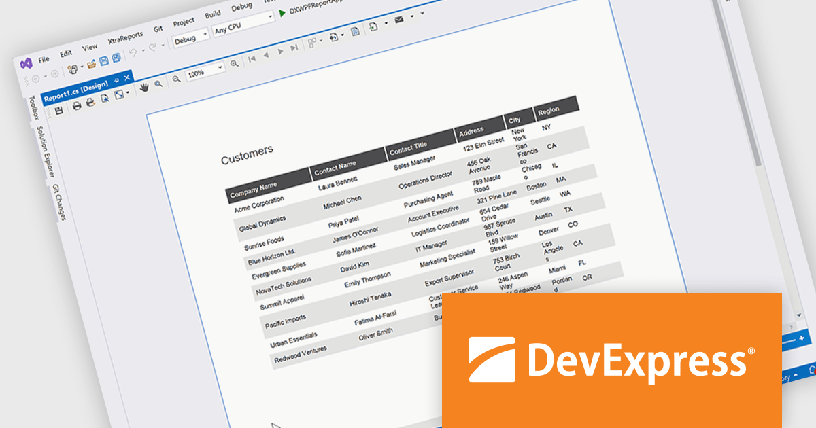Click the Export Document icon
This screenshot has height=428, width=816.
pyautogui.click(x=334, y=37)
